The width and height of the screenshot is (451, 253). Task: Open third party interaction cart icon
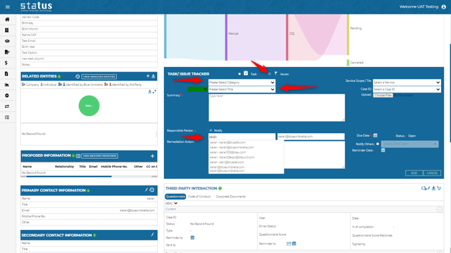tap(439, 188)
